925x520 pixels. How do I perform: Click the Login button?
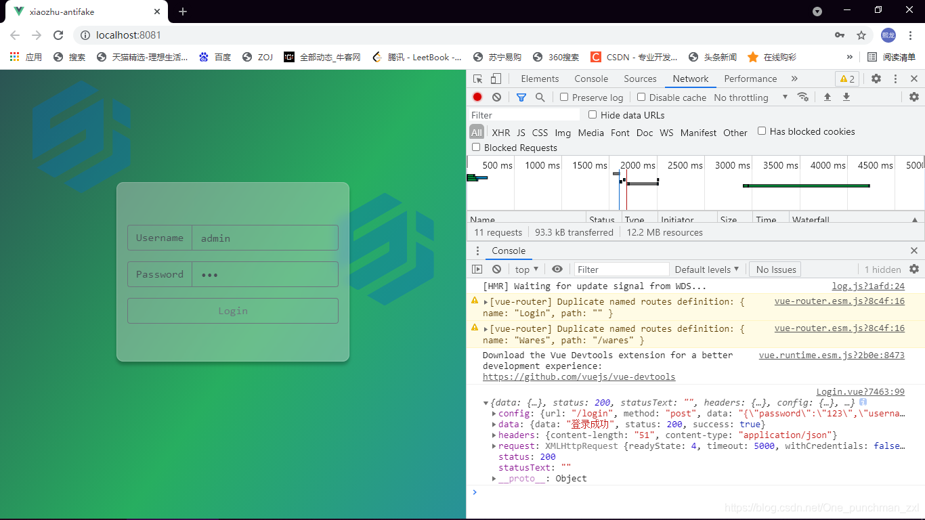pos(233,311)
